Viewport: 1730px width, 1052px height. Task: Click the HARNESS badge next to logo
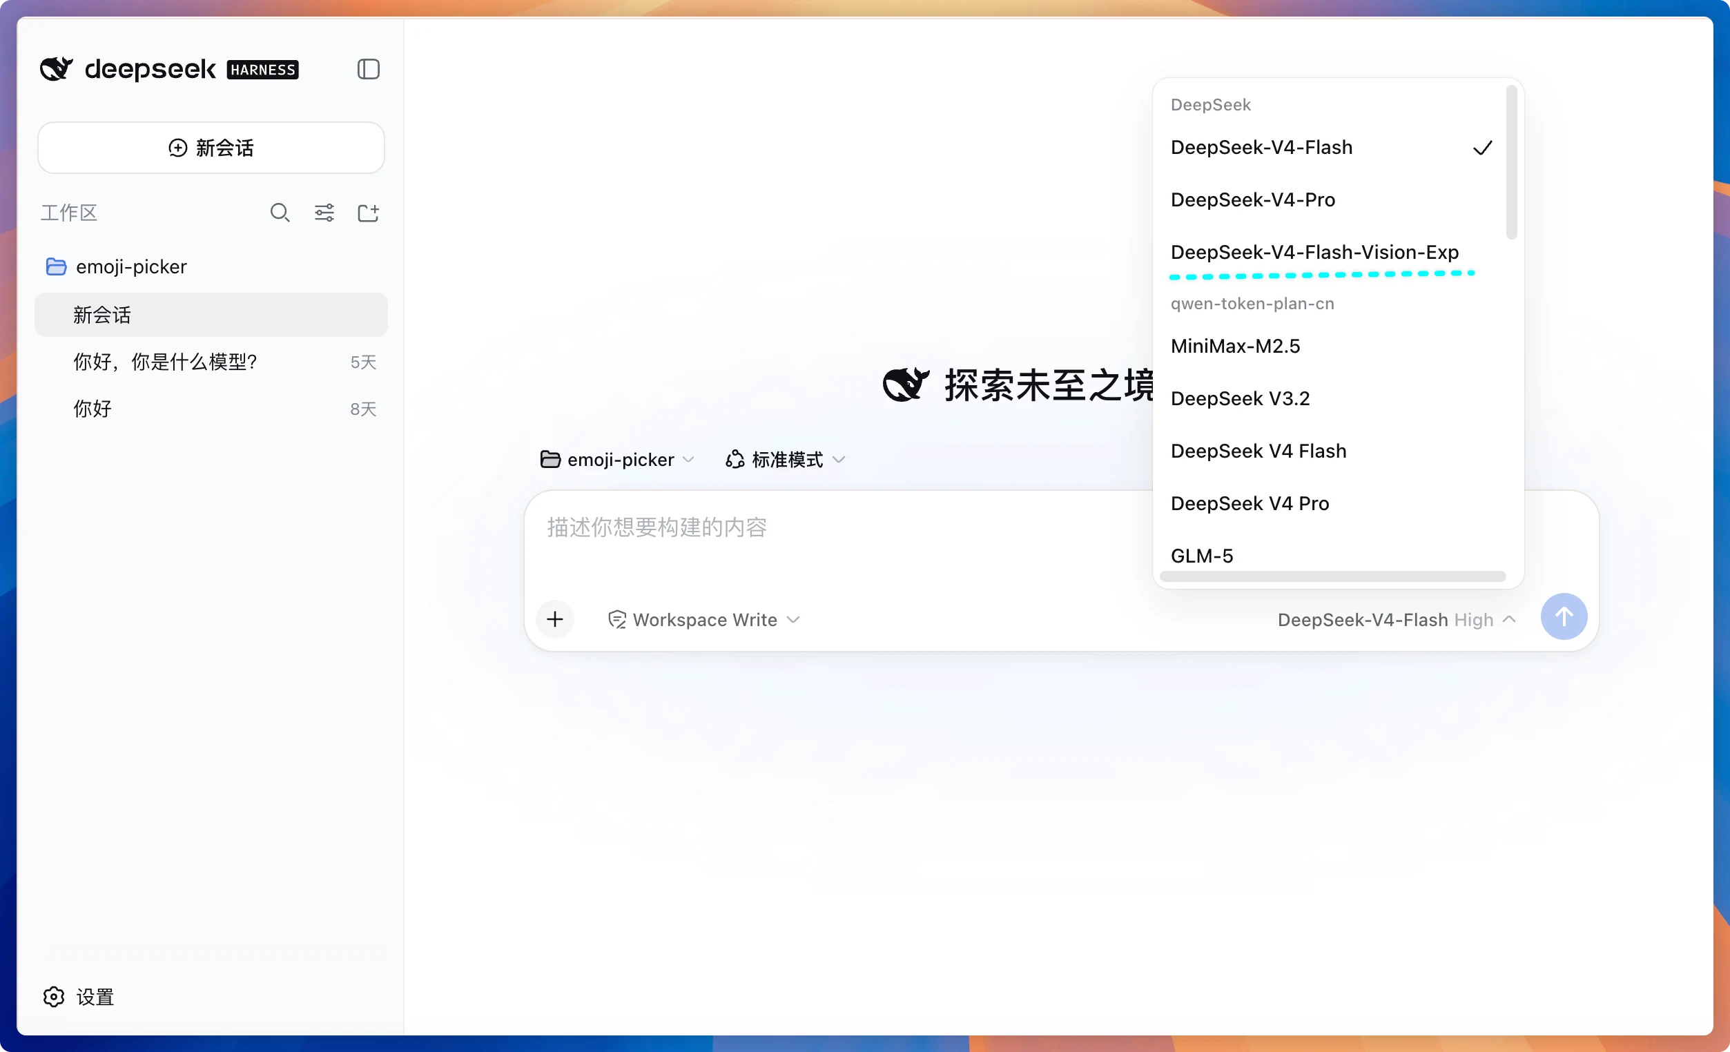point(262,70)
